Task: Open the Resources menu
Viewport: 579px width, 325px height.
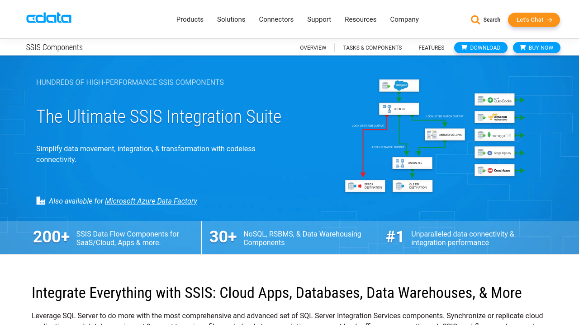Action: [361, 19]
